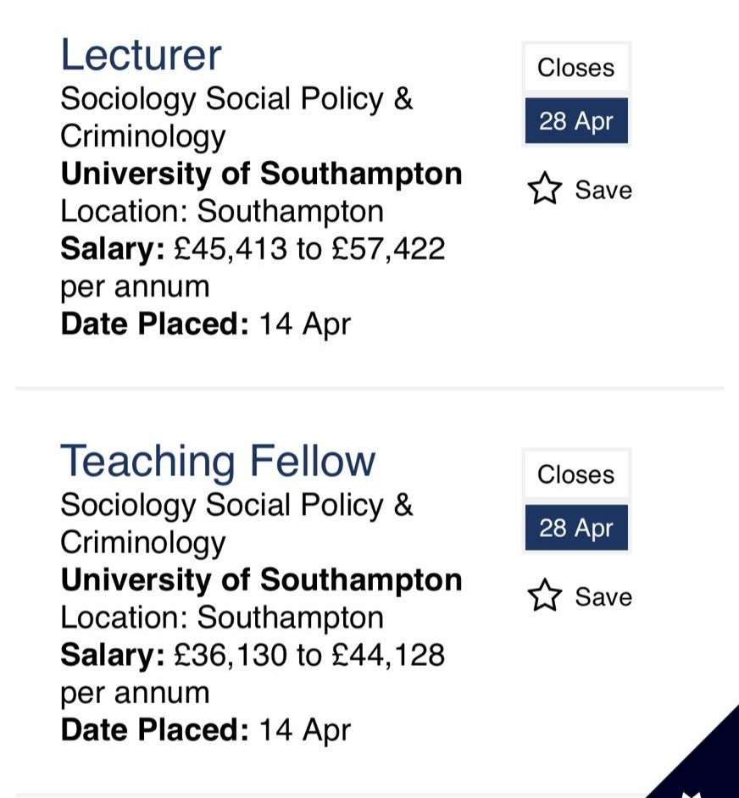Click University of Southampton under Lecturer
Image resolution: width=739 pixels, height=798 pixels.
(x=261, y=174)
